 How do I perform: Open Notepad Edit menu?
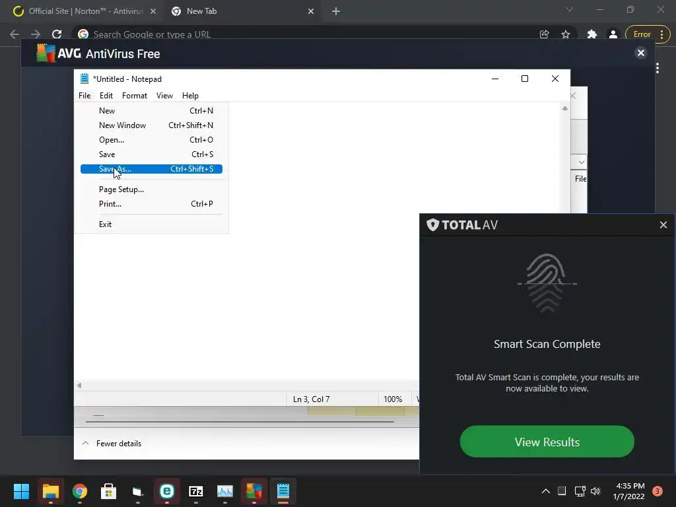(x=106, y=96)
